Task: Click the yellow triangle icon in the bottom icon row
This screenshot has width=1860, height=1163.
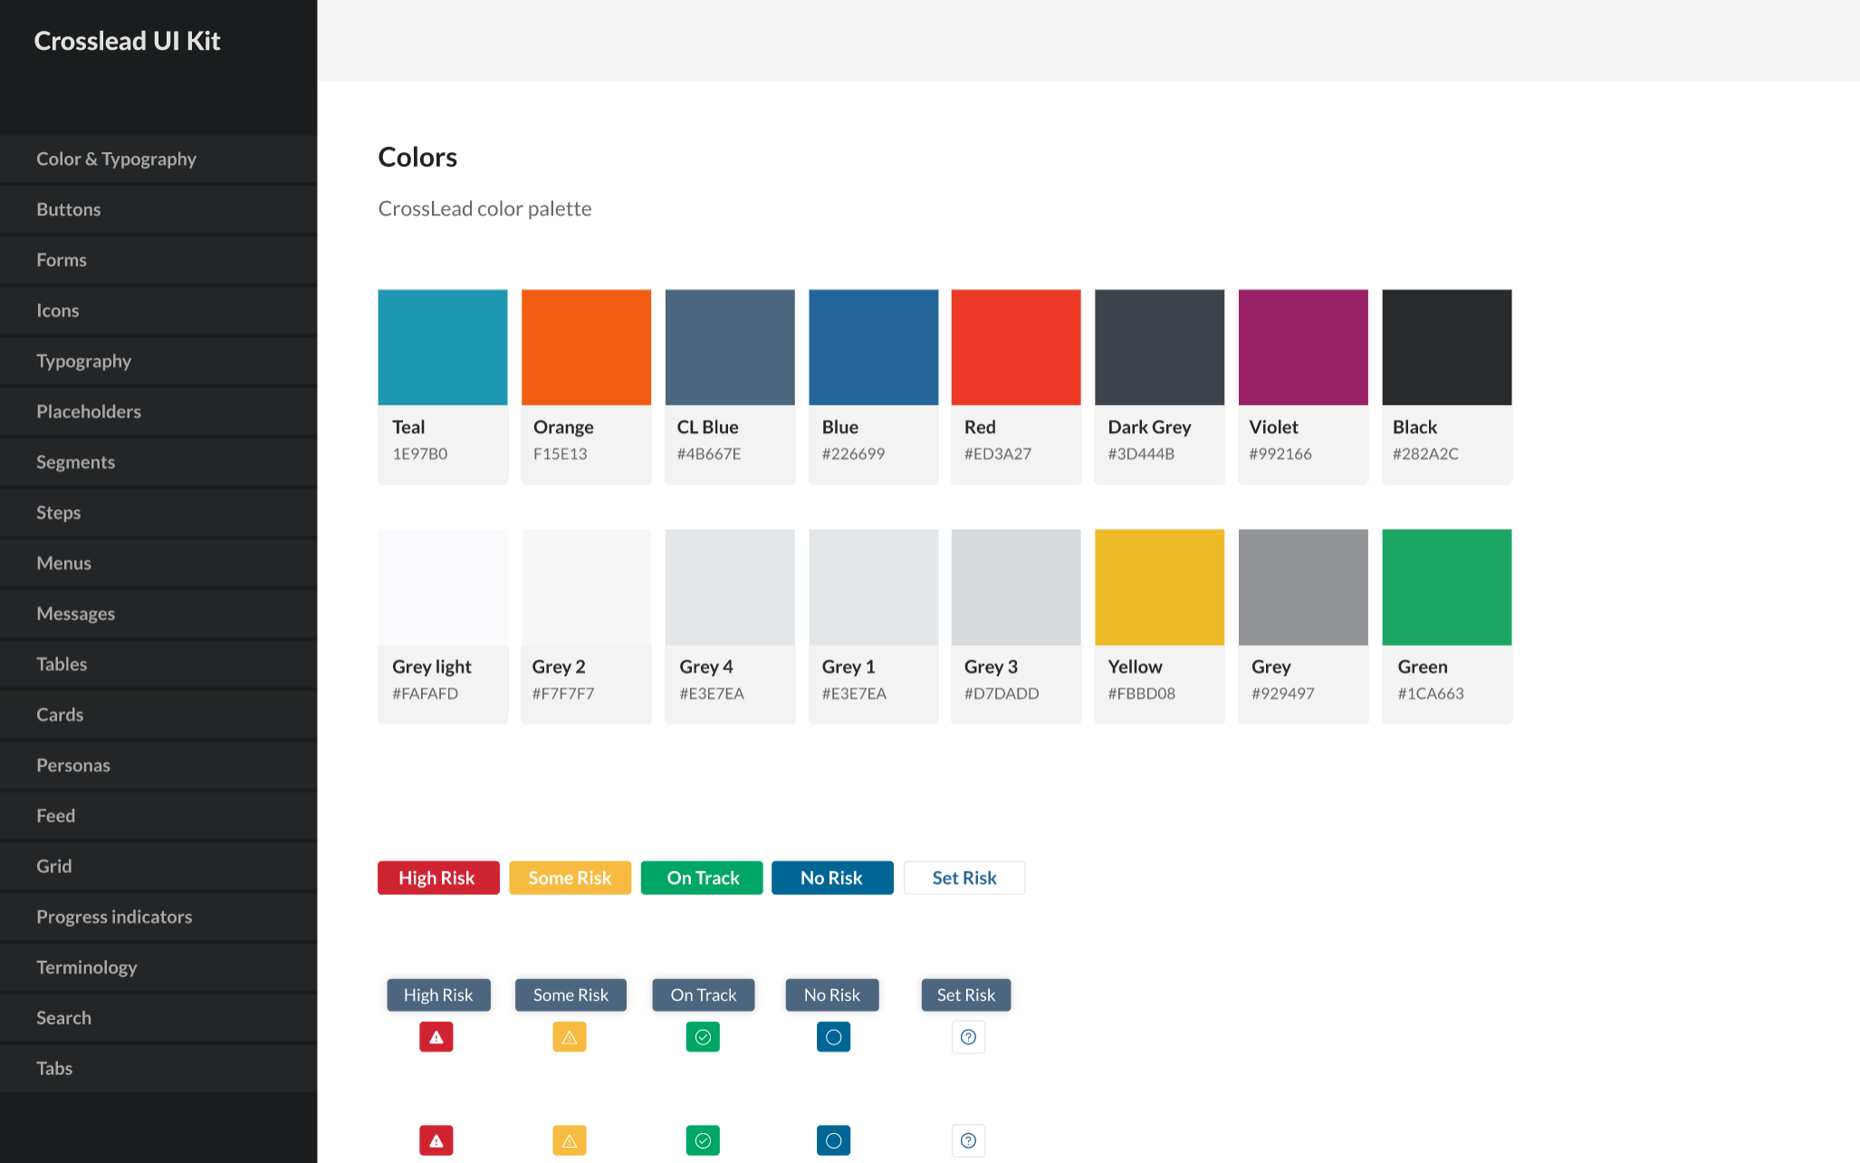Action: (x=570, y=1140)
